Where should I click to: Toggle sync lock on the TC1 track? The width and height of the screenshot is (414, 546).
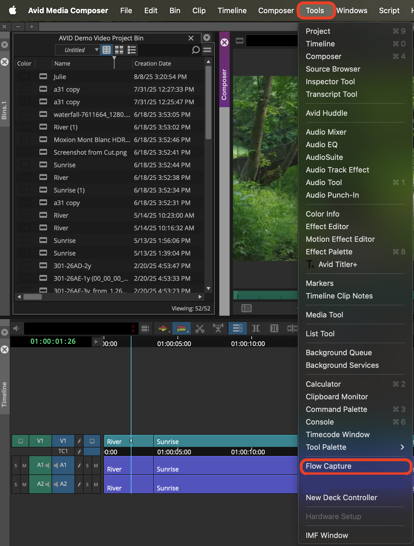click(79, 451)
